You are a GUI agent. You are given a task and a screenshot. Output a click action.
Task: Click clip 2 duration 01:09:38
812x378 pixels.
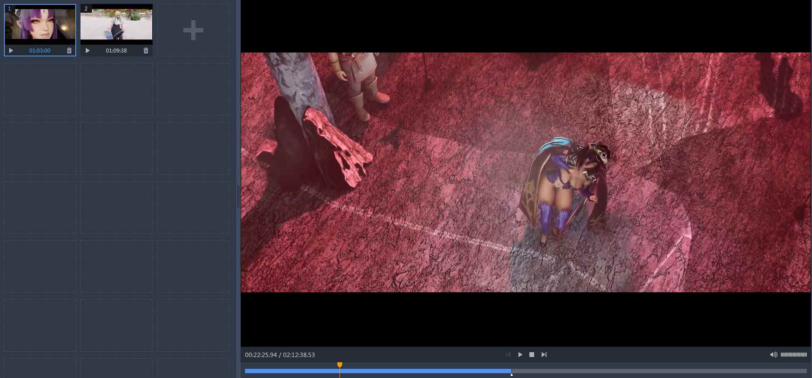pos(116,51)
